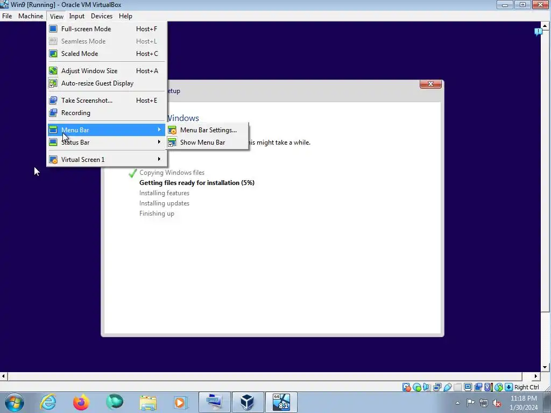Choose Adjust Window Size

(107, 71)
